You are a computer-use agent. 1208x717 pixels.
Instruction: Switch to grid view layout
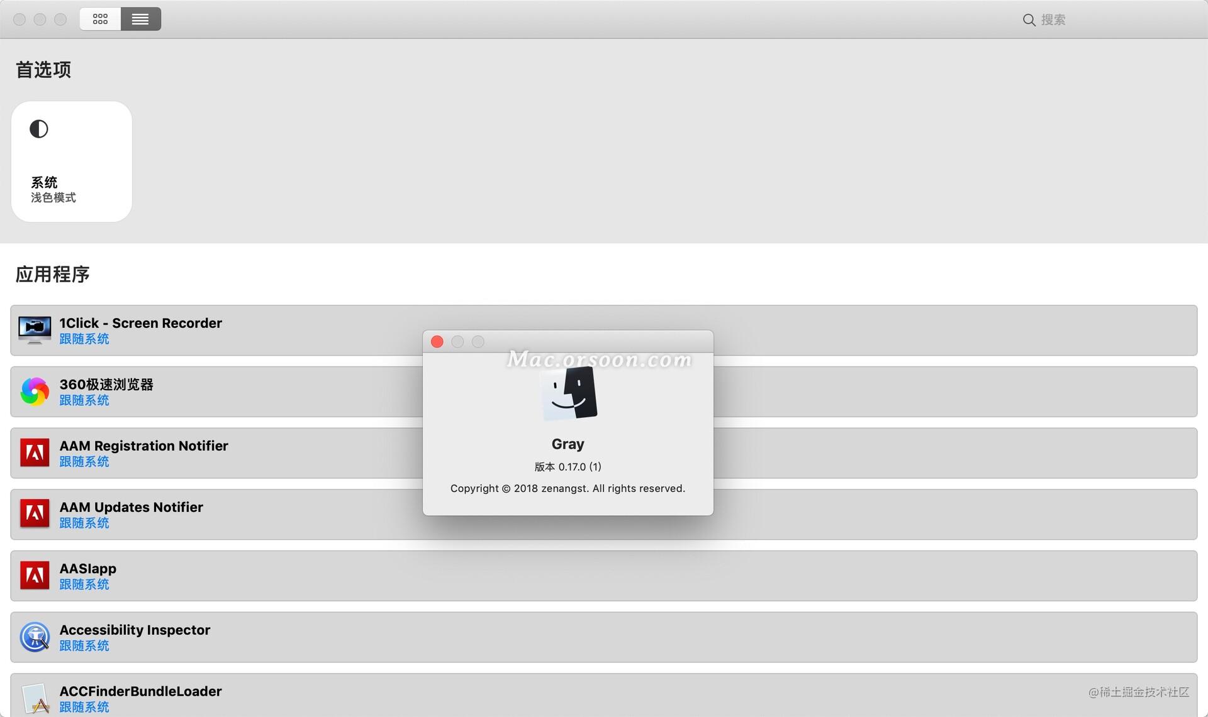[x=100, y=19]
